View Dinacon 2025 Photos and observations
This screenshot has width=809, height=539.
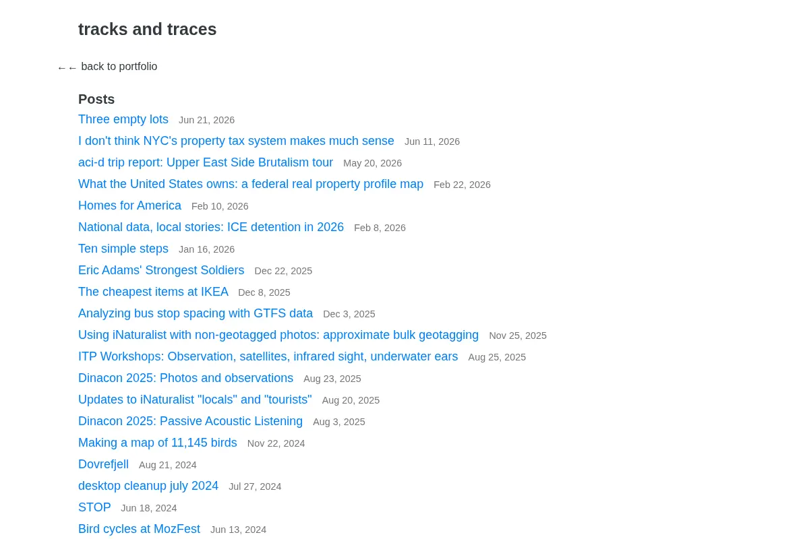185,378
